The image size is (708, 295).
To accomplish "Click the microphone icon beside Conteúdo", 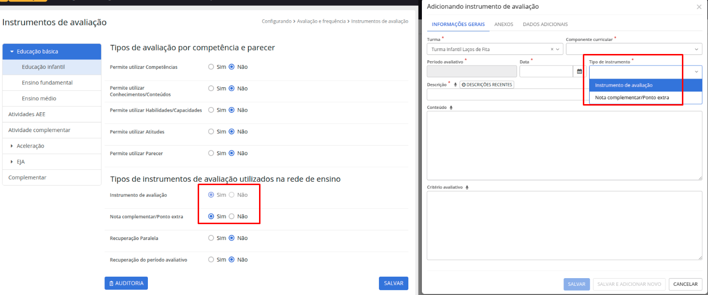I will click(x=451, y=107).
